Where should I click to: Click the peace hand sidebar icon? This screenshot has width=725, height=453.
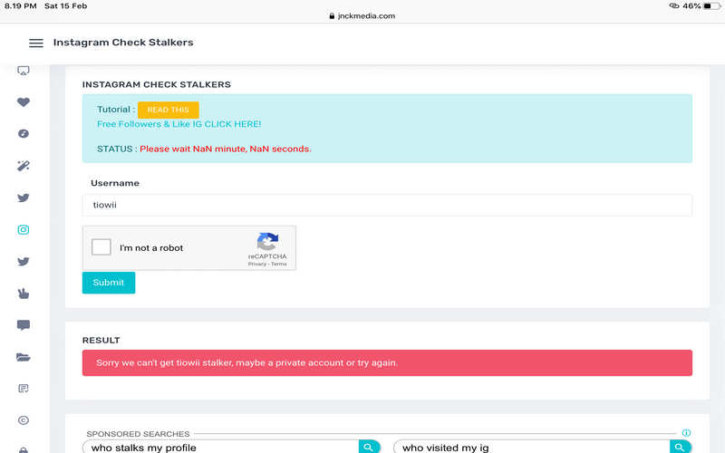click(24, 294)
